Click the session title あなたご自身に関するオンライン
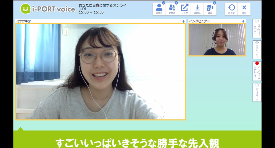 point(102,7)
